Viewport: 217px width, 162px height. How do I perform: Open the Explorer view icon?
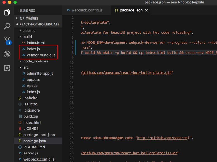pos(7,12)
